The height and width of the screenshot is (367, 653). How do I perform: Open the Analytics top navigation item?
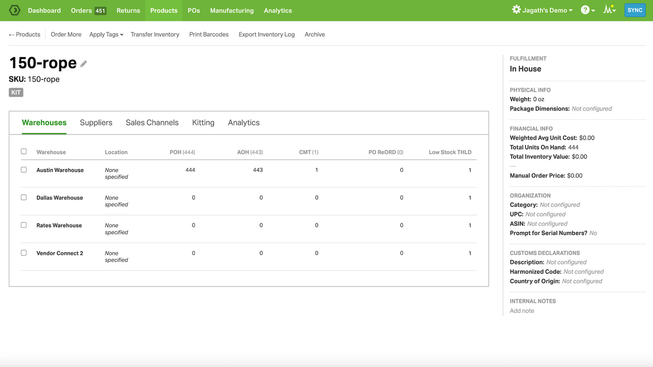click(278, 10)
